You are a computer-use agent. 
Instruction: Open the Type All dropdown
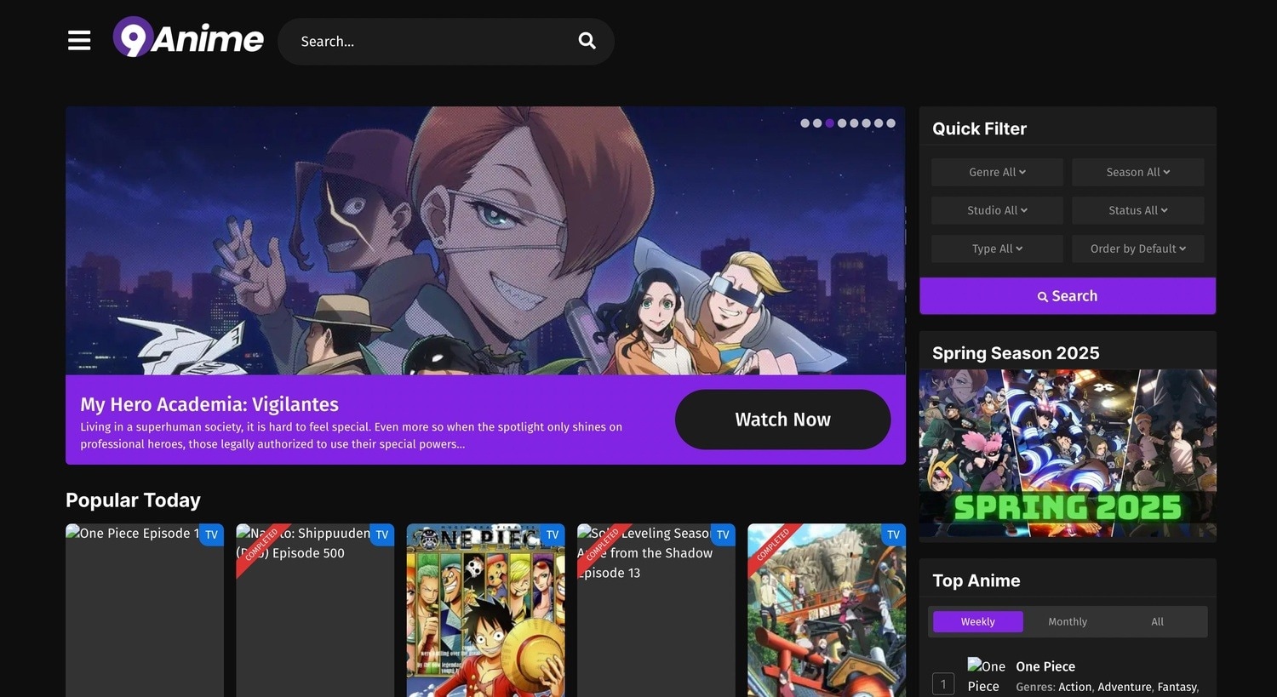pyautogui.click(x=997, y=249)
